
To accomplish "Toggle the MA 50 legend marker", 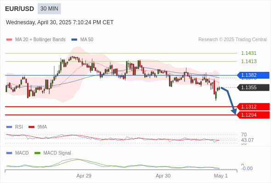I will [x=74, y=40].
